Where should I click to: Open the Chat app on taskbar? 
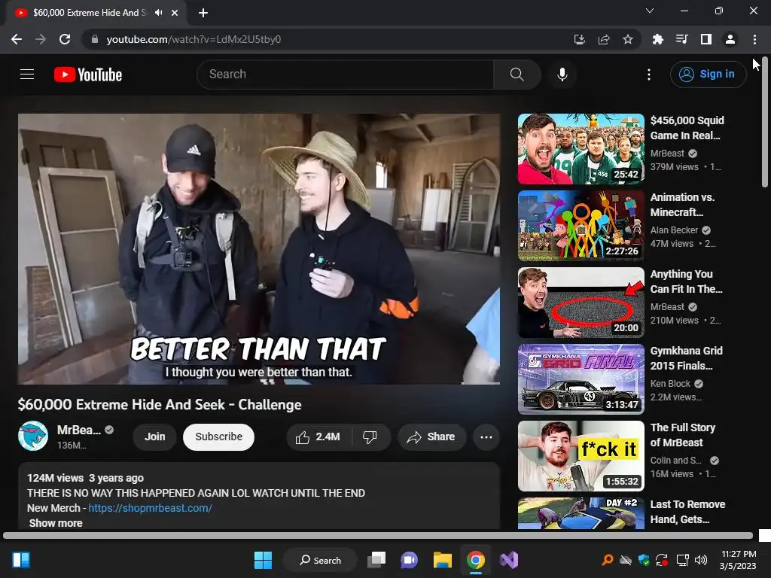click(x=409, y=560)
